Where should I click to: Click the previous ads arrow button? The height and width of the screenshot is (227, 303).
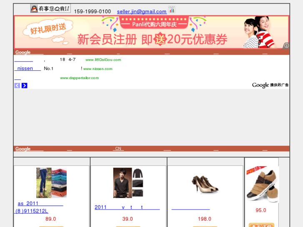(17, 85)
